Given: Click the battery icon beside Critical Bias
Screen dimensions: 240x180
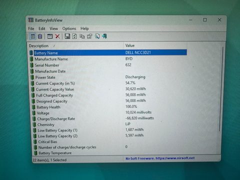Looking at the screenshot, I should coord(35,141).
